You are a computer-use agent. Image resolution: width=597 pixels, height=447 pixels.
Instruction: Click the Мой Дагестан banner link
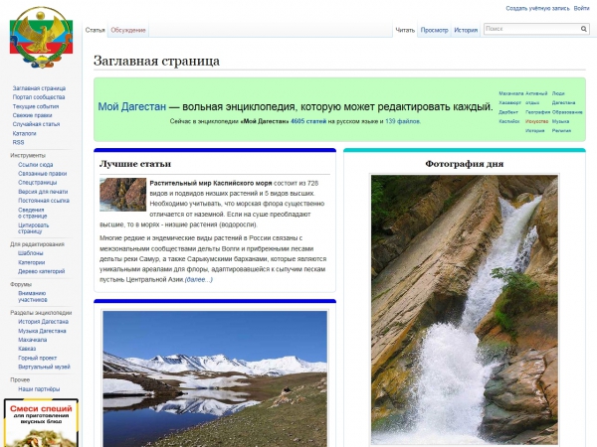point(132,107)
